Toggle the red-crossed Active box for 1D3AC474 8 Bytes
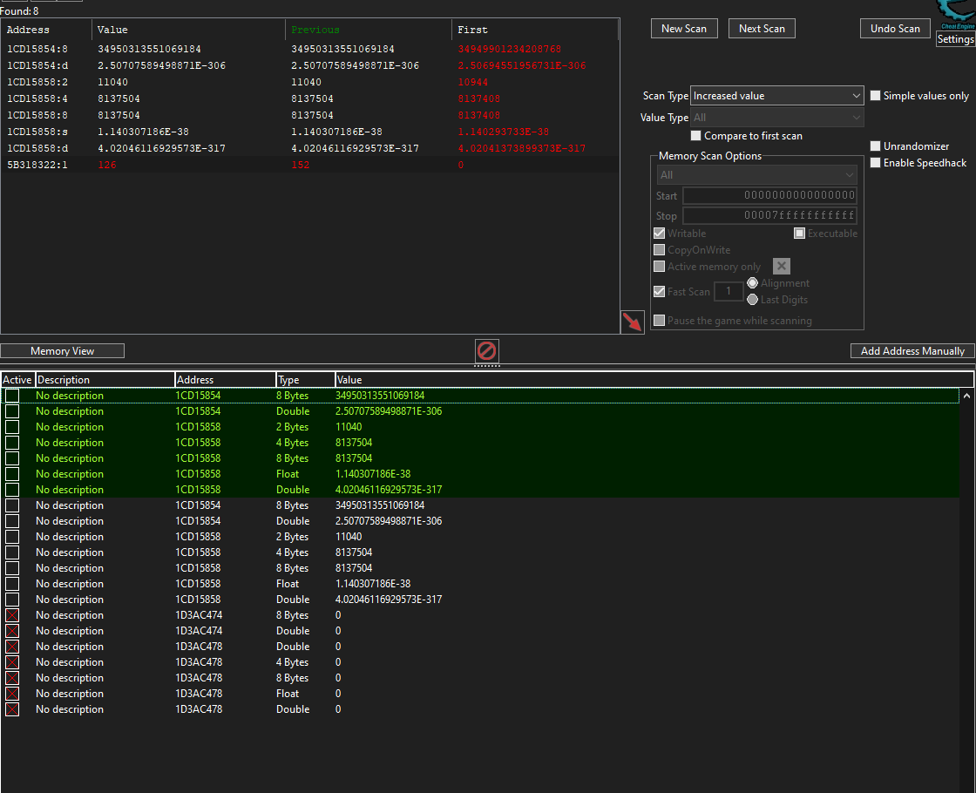This screenshot has width=976, height=793. click(x=12, y=615)
